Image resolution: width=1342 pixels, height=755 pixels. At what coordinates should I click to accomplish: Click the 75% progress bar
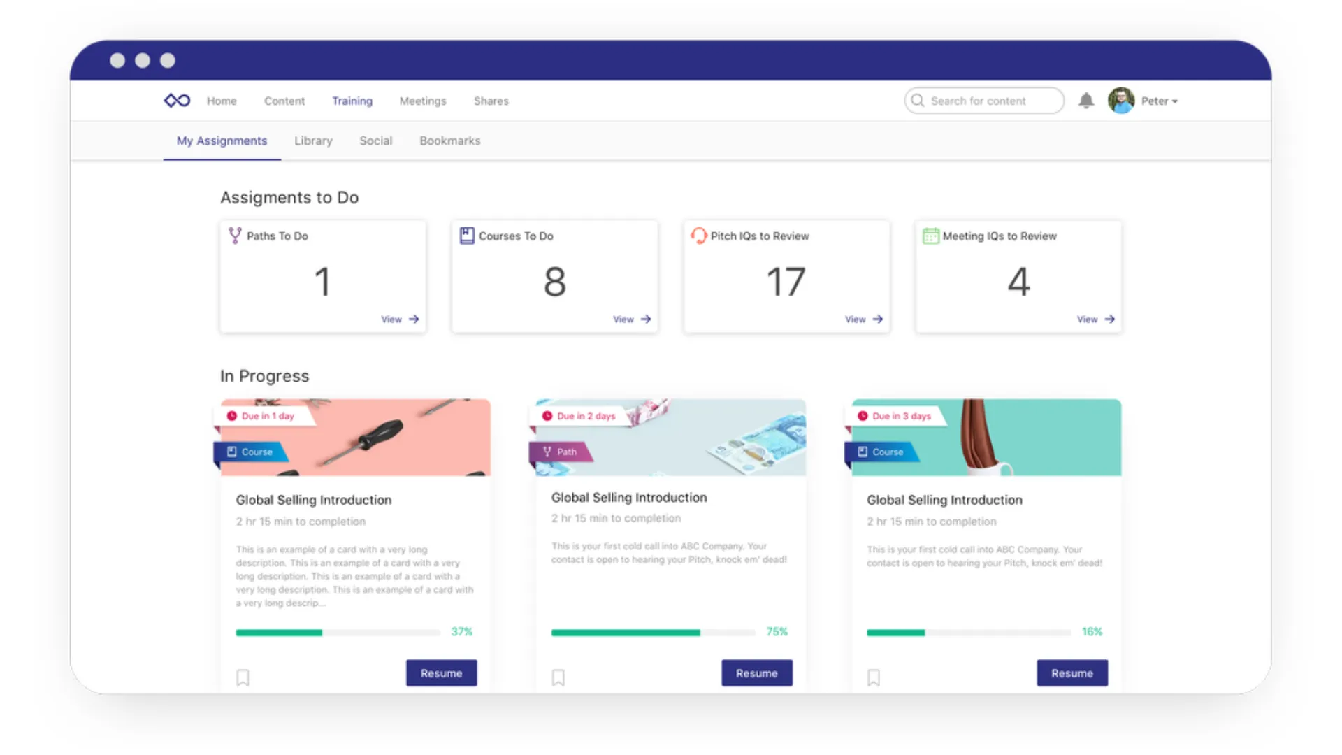653,633
